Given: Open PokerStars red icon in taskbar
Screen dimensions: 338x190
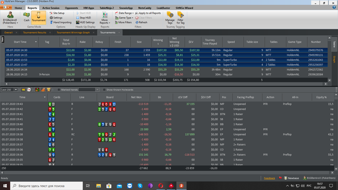Looking at the screenshot, I should click(171, 186).
